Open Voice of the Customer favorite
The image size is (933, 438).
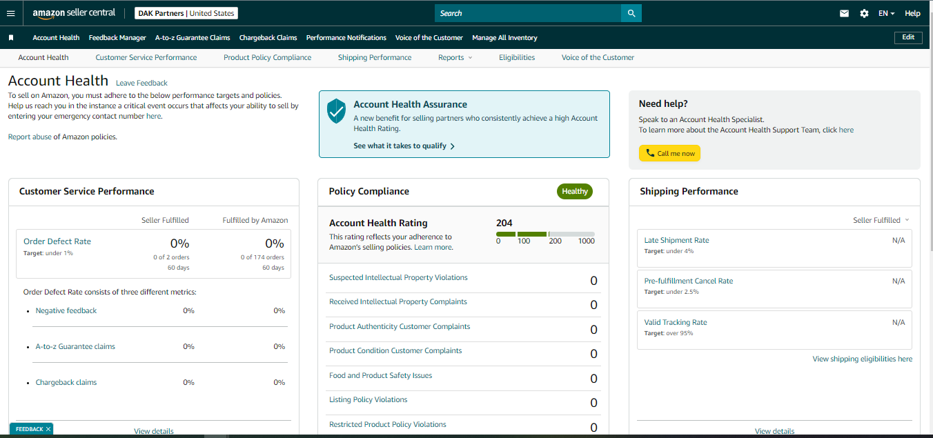[x=429, y=38]
